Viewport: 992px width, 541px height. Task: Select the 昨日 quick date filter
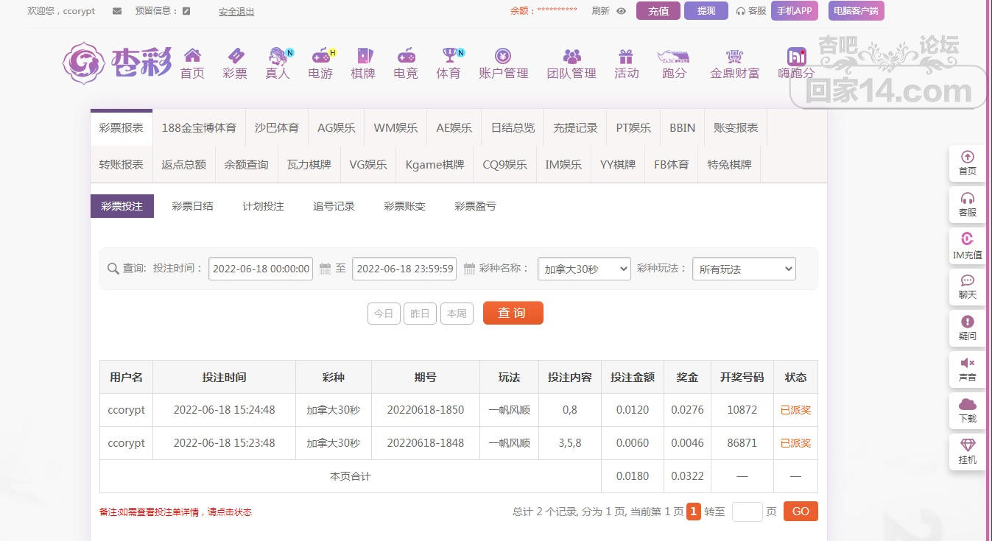coord(420,314)
